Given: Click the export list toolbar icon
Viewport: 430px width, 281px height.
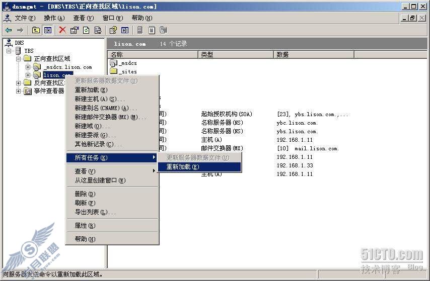Looking at the screenshot, I should pos(98,30).
